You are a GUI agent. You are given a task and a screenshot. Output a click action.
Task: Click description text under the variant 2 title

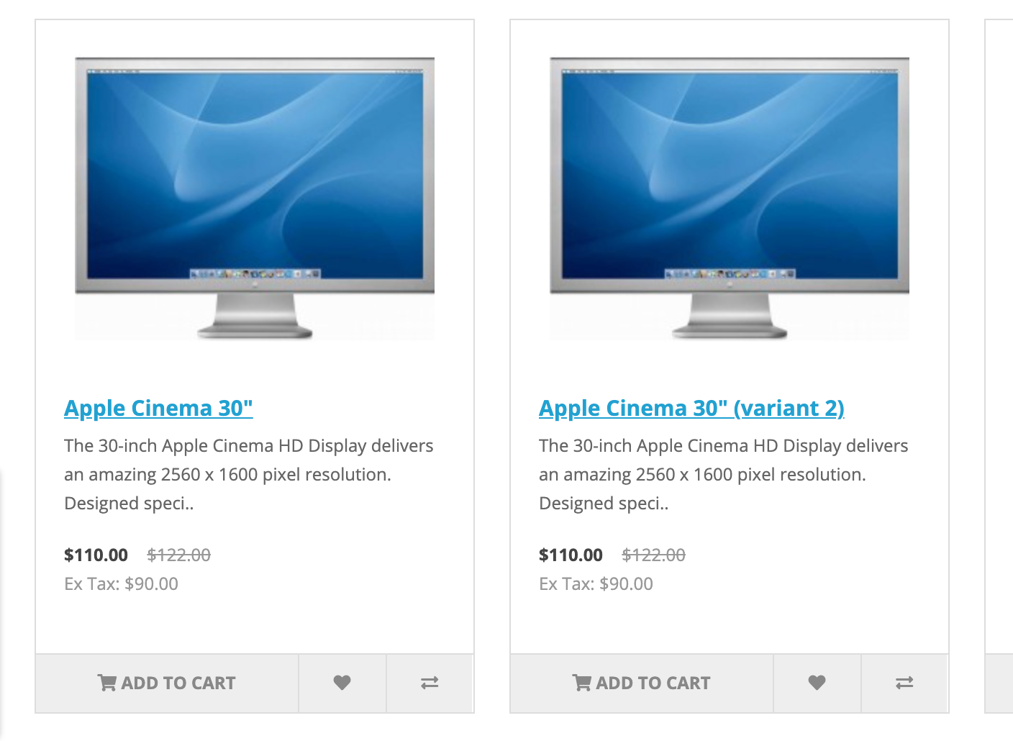point(723,474)
